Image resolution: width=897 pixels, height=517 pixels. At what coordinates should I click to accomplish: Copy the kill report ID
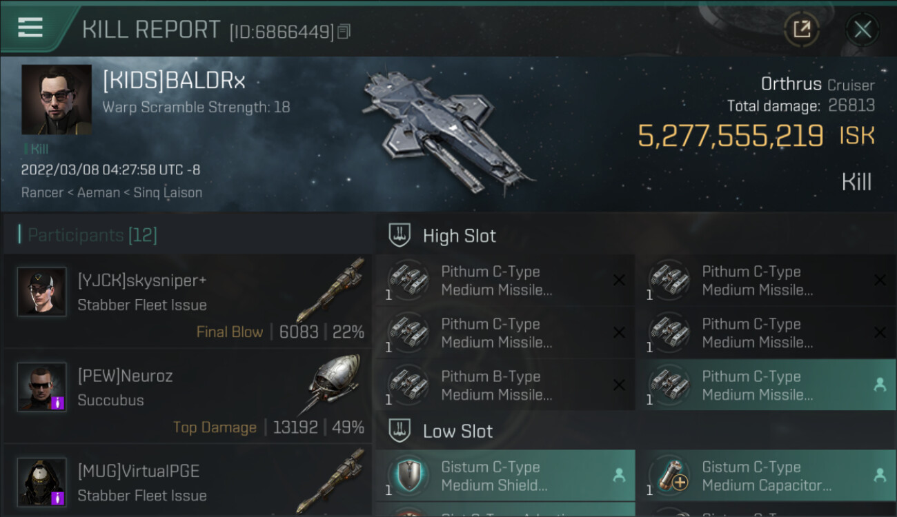(344, 32)
